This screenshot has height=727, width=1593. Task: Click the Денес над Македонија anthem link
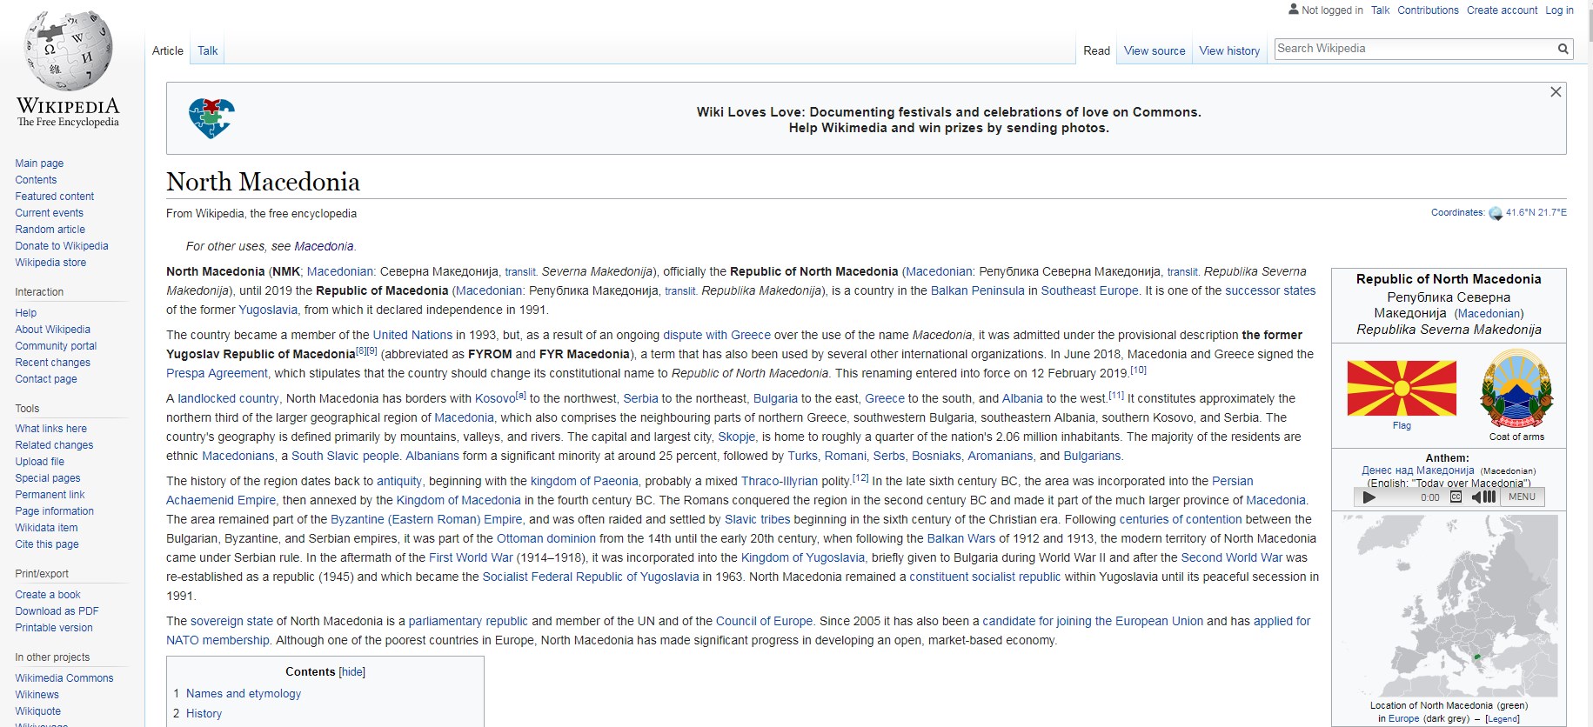click(1418, 470)
